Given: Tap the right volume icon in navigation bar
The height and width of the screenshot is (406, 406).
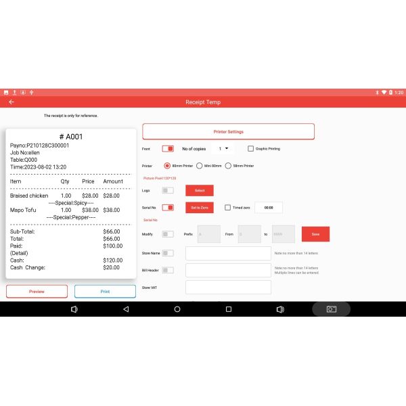Looking at the screenshot, I should click(x=280, y=309).
